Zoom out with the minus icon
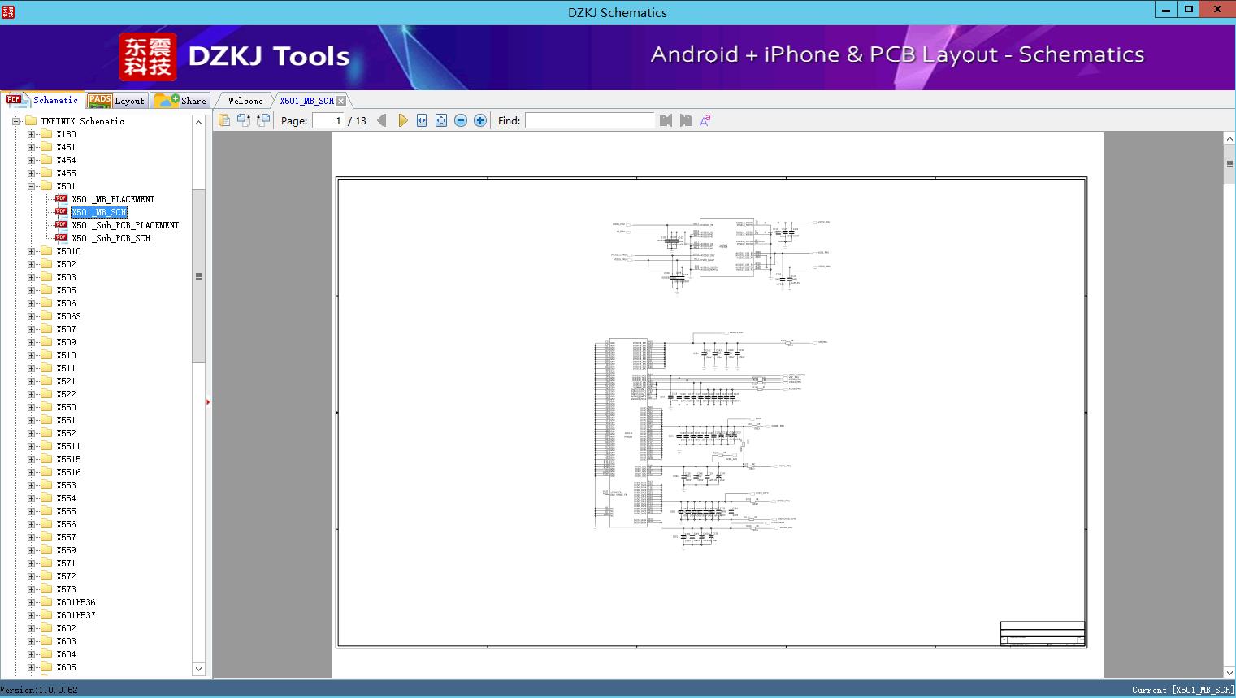This screenshot has width=1236, height=698. click(461, 120)
